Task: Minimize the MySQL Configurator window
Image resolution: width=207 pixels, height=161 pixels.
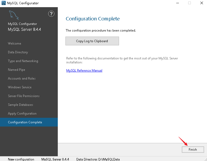Action: (178, 3)
